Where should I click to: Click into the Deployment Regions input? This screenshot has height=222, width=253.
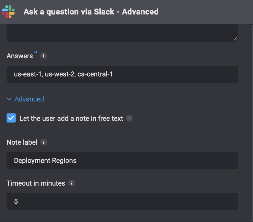pos(122,161)
